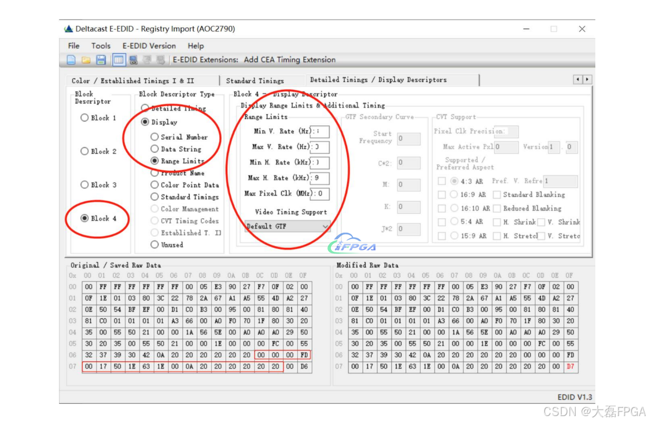Image resolution: width=648 pixels, height=423 pixels.
Task: Click the Max H. Rate field
Action: click(320, 178)
